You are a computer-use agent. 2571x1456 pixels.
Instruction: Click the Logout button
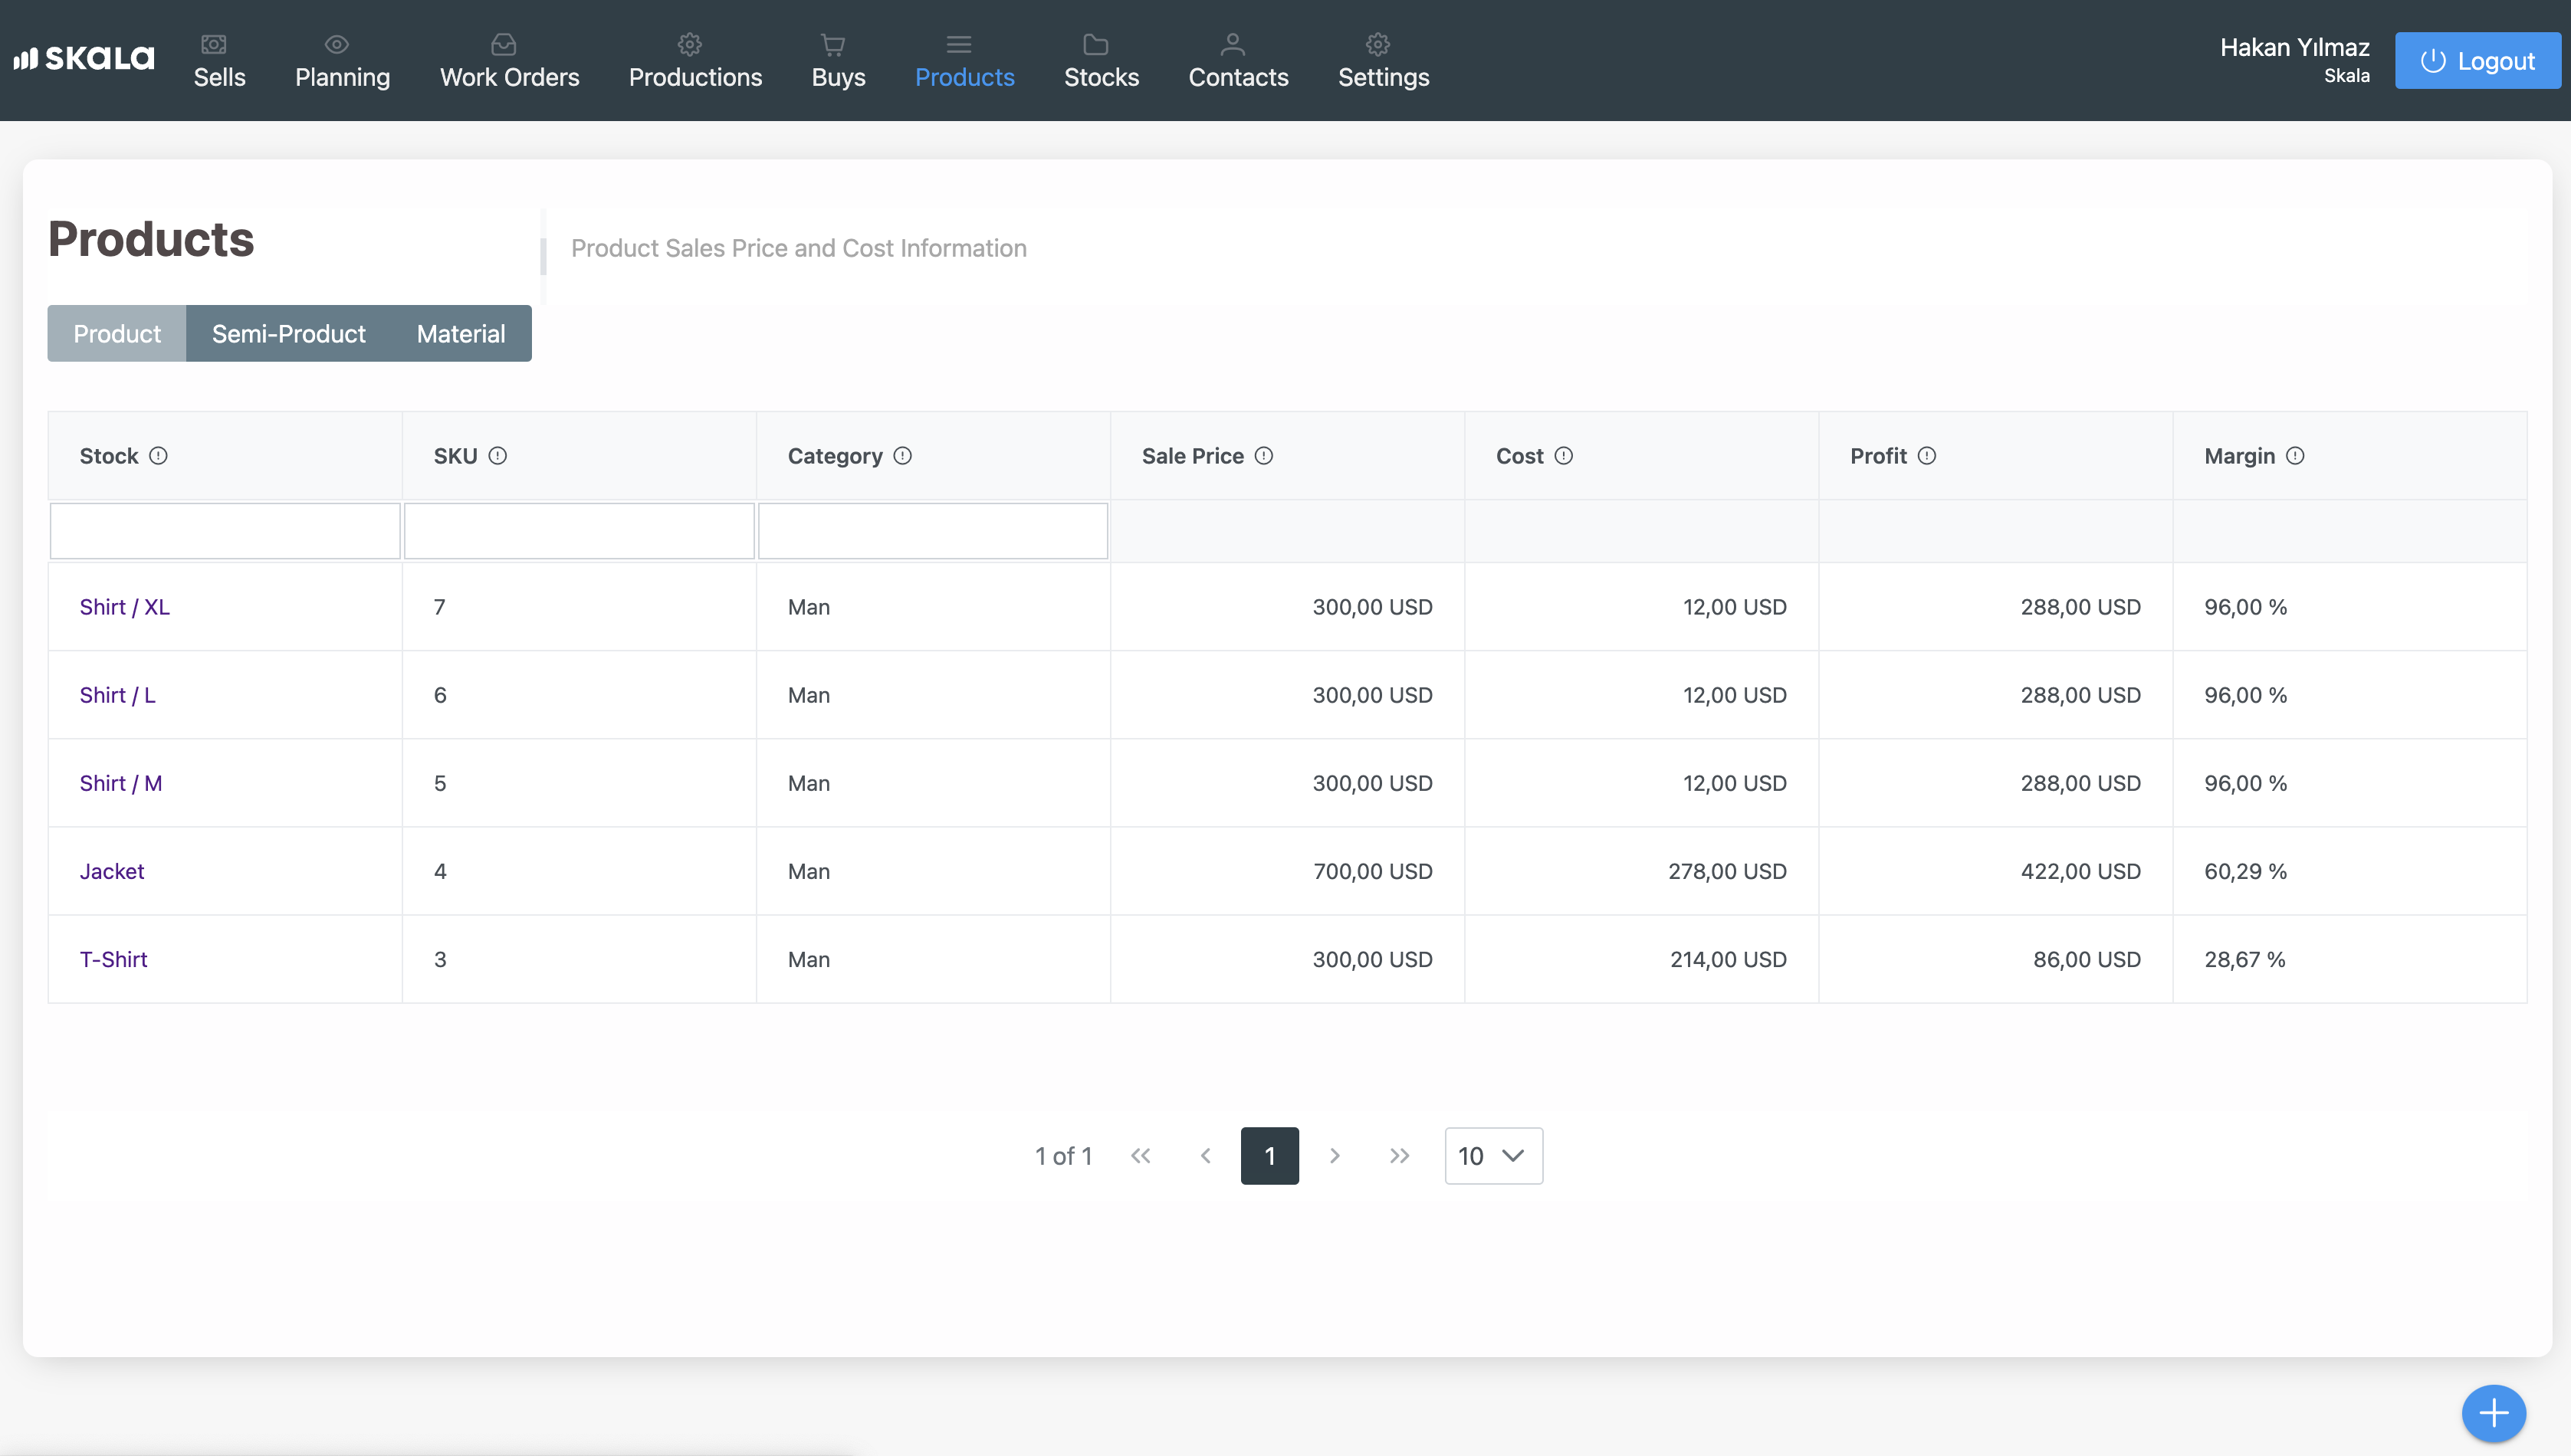(2478, 60)
